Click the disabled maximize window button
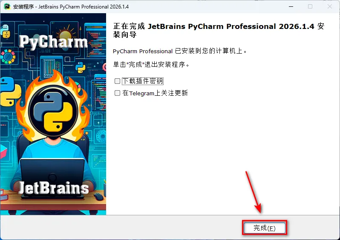The height and width of the screenshot is (240, 340). click(310, 6)
